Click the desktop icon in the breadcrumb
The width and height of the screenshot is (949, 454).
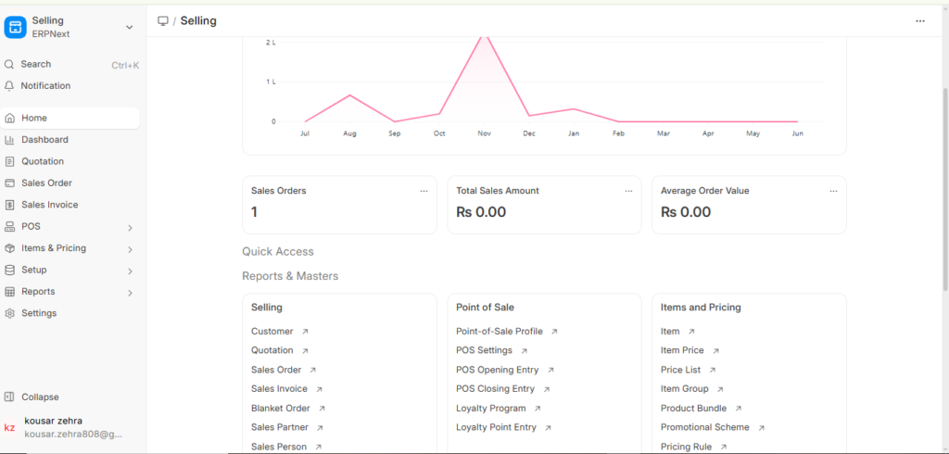(163, 20)
